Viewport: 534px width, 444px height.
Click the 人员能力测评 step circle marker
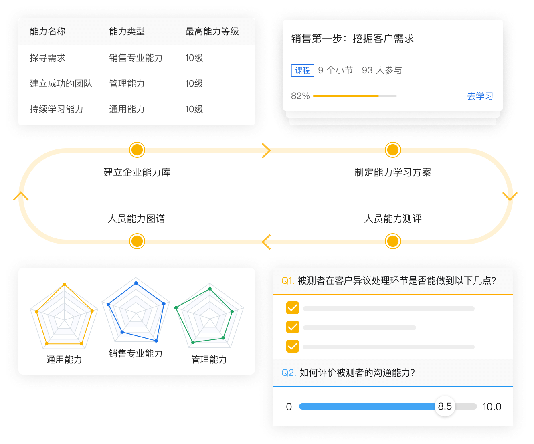click(x=392, y=241)
